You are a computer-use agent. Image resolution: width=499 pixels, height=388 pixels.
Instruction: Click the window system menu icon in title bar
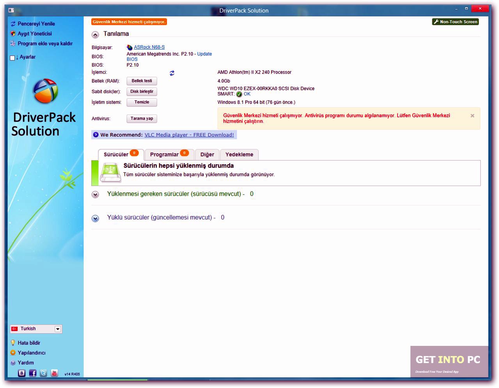(x=11, y=10)
